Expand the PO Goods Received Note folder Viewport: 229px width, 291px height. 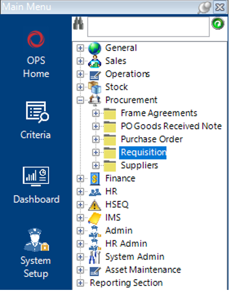tap(96, 126)
